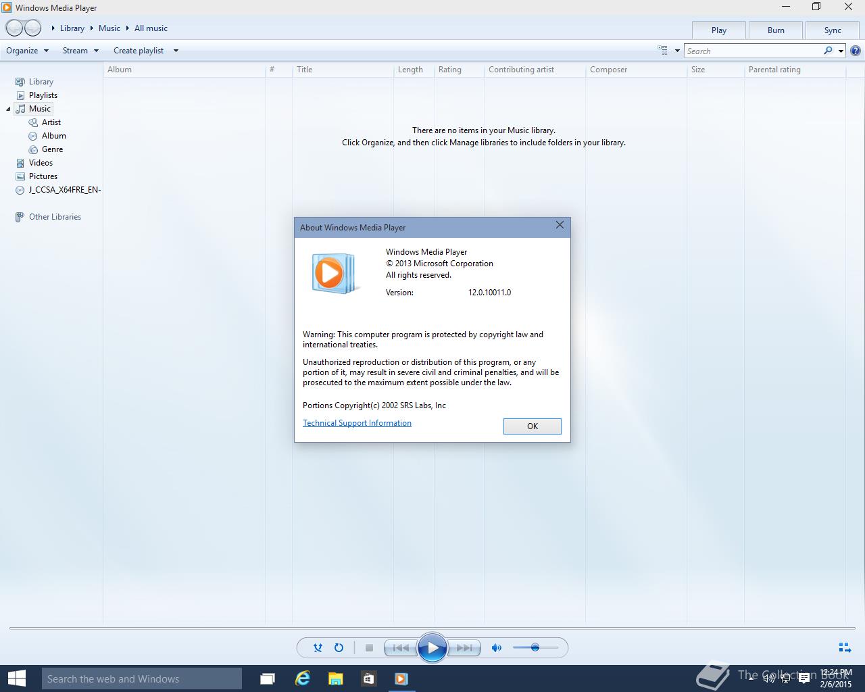Open the Store from taskbar
This screenshot has height=692, width=865.
[x=368, y=678]
